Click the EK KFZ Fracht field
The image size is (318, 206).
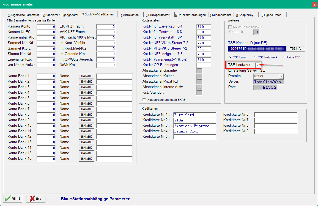[106, 27]
